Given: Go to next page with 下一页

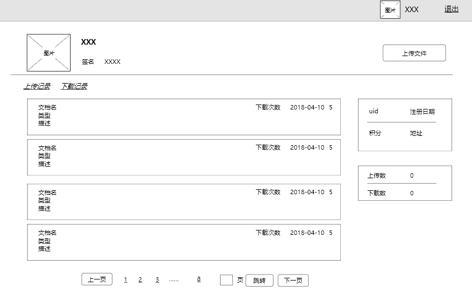Looking at the screenshot, I should (293, 281).
